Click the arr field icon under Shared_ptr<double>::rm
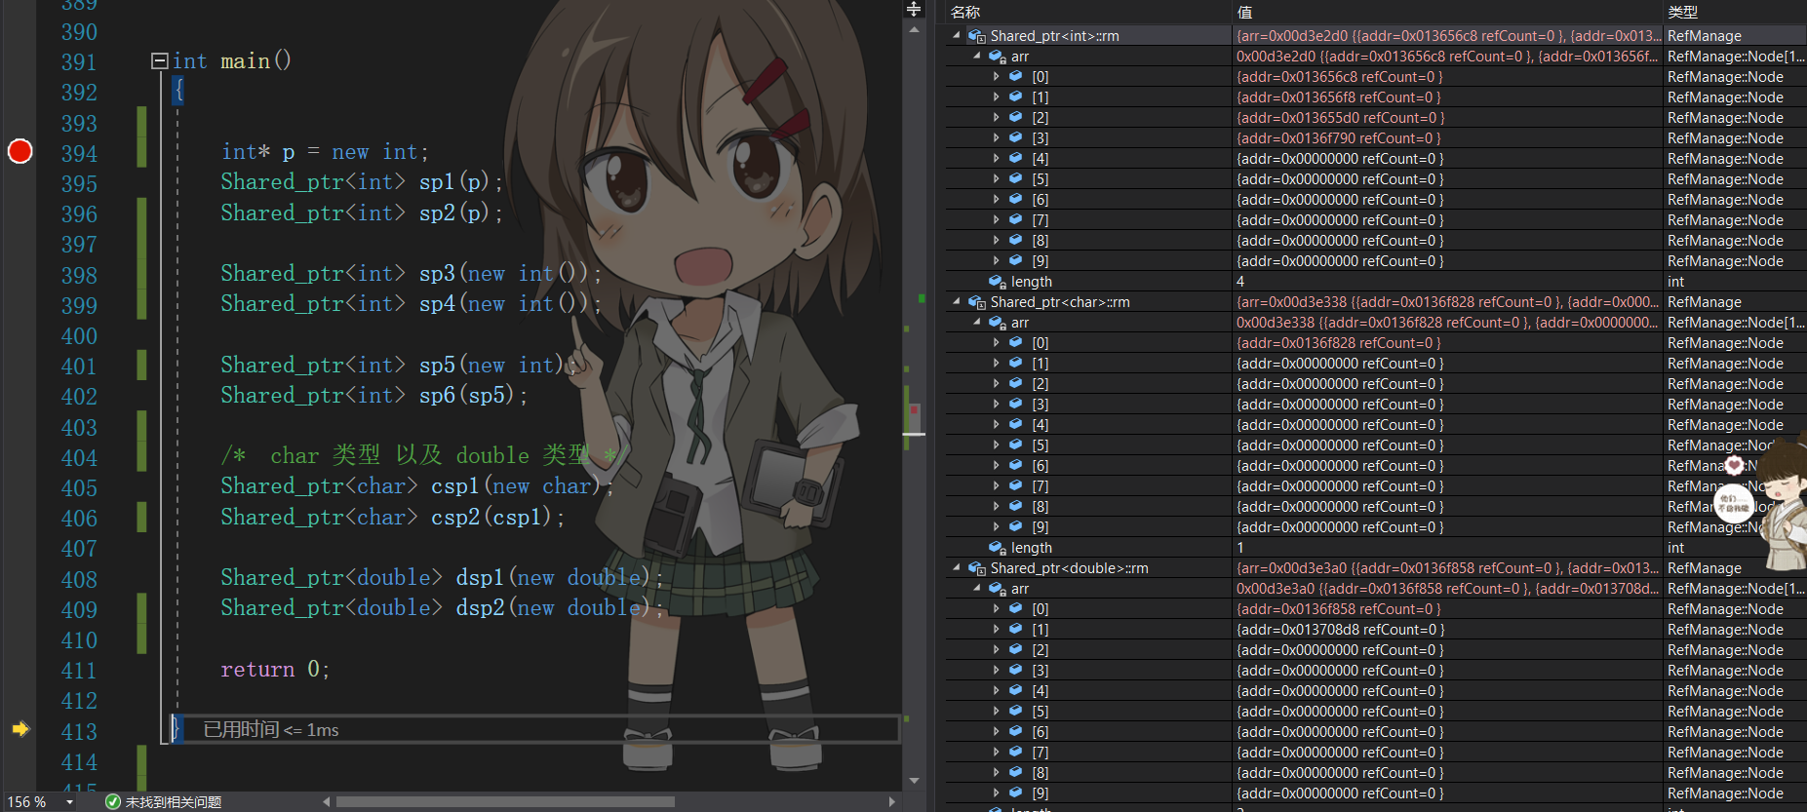Image resolution: width=1807 pixels, height=812 pixels. (997, 589)
